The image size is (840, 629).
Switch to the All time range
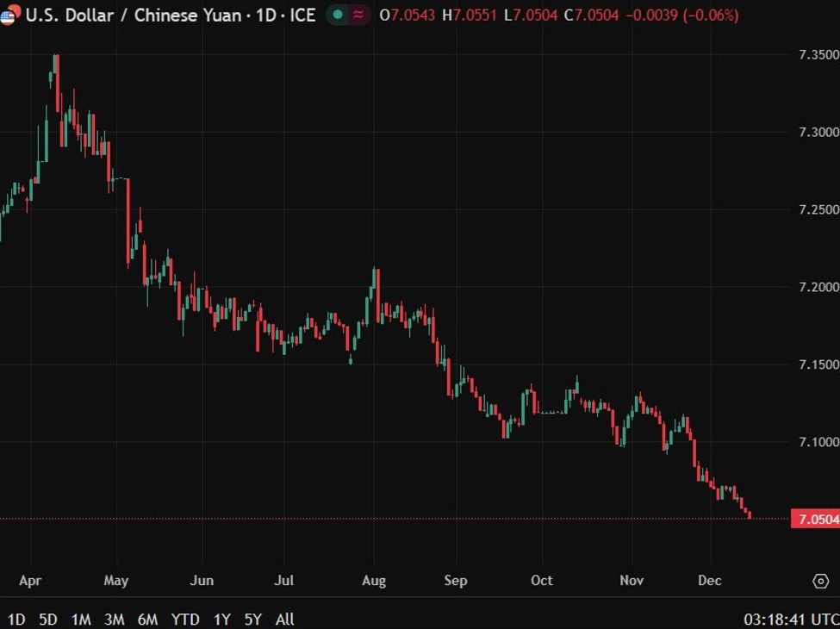(284, 620)
